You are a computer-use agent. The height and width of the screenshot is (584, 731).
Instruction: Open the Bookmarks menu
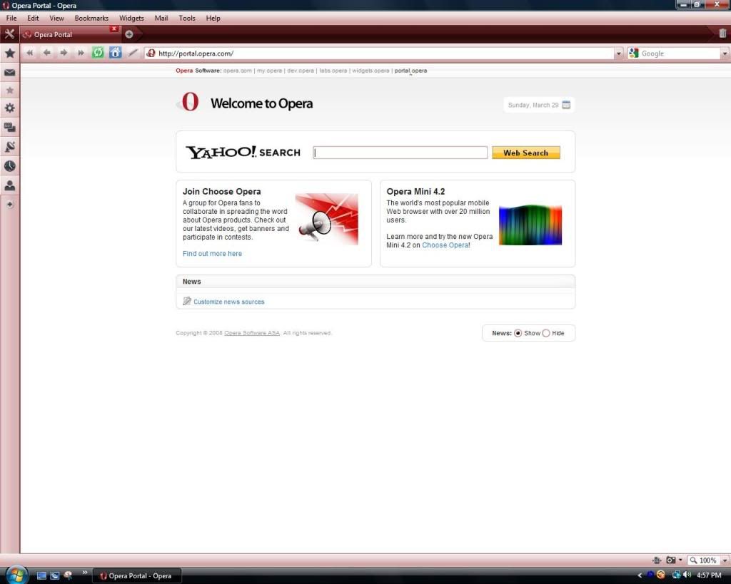[x=91, y=18]
